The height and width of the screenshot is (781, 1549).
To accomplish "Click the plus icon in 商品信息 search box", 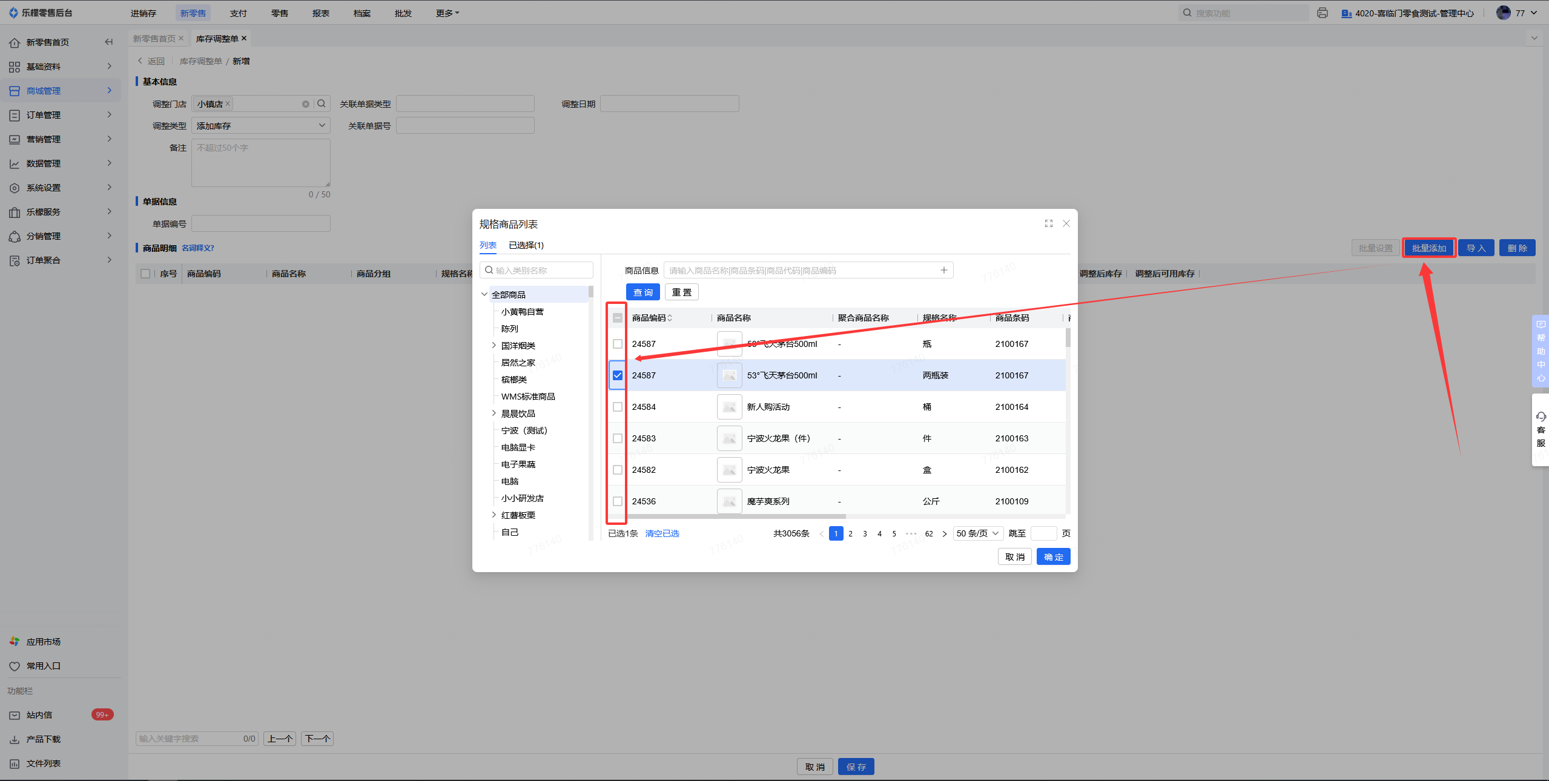I will click(x=943, y=270).
